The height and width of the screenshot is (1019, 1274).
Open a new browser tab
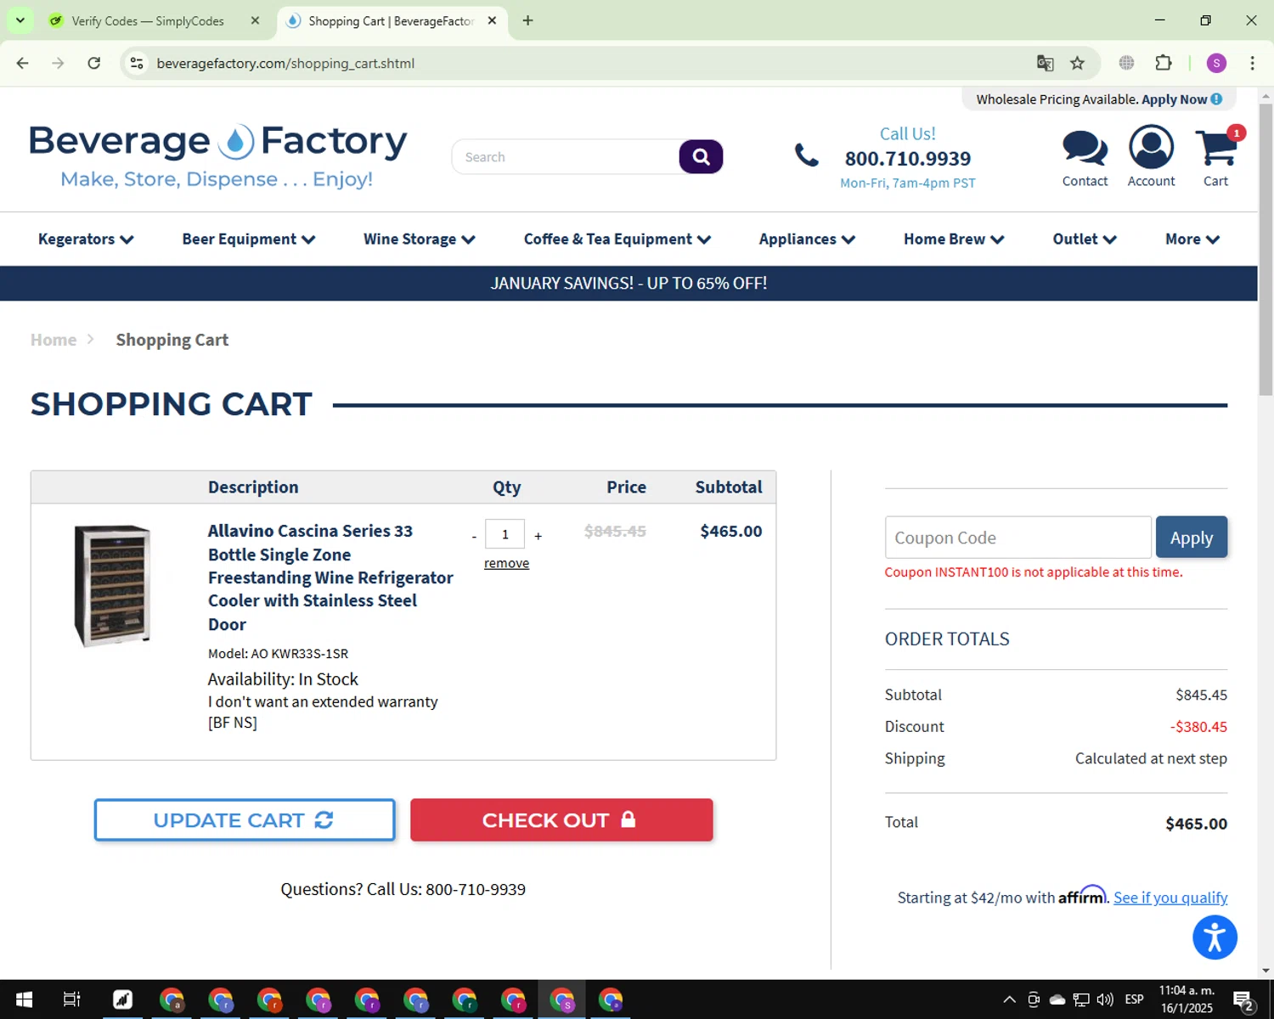527,20
